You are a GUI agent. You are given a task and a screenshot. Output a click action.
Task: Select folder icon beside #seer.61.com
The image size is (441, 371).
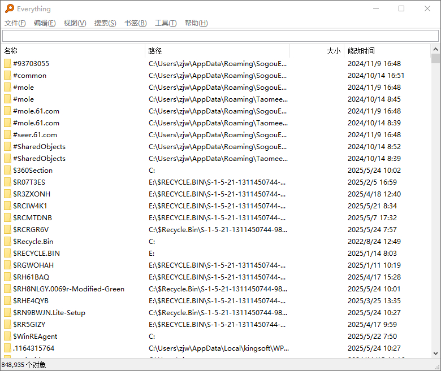coord(7,135)
